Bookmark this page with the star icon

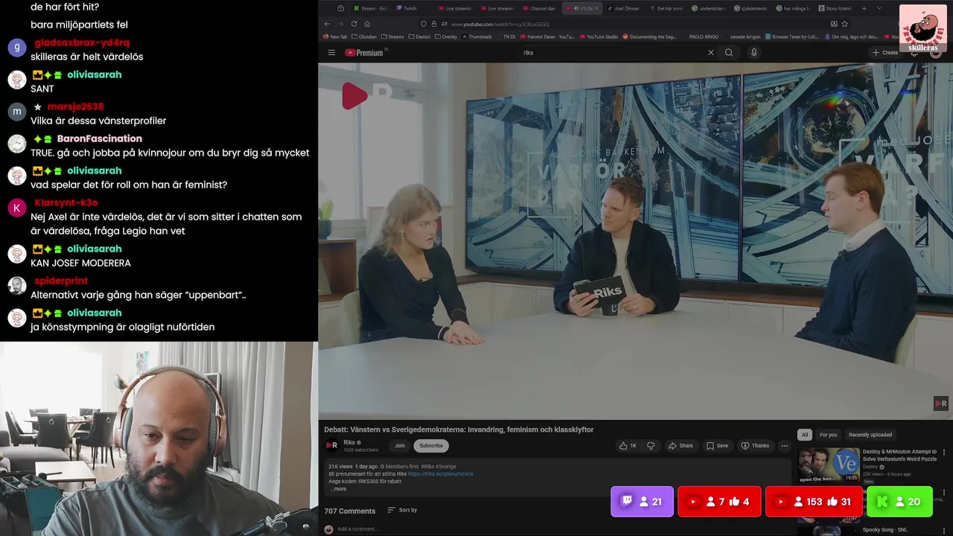844,24
